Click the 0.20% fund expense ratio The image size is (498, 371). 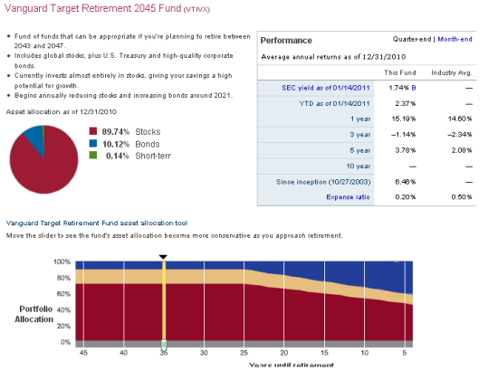point(406,197)
